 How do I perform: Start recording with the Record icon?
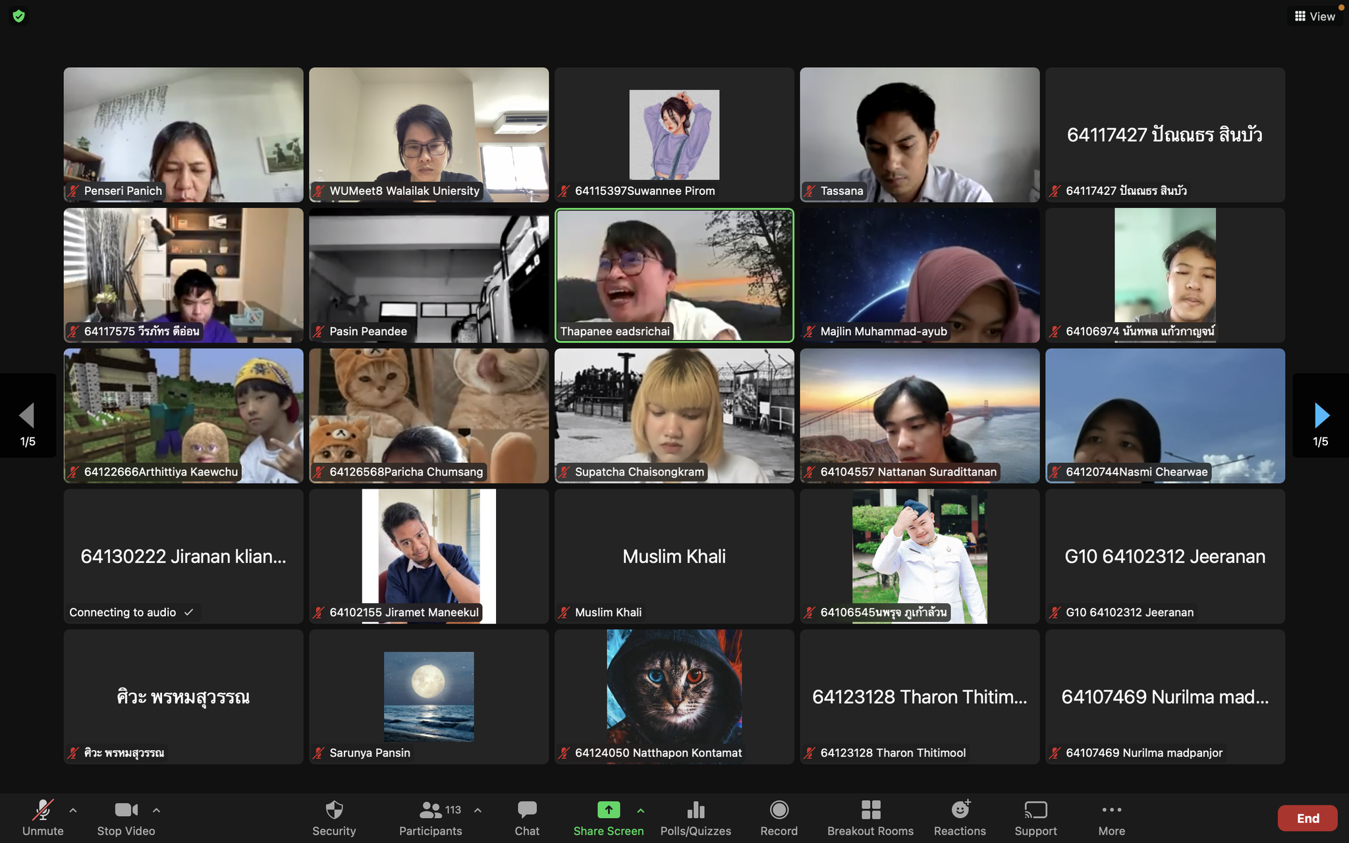(779, 810)
